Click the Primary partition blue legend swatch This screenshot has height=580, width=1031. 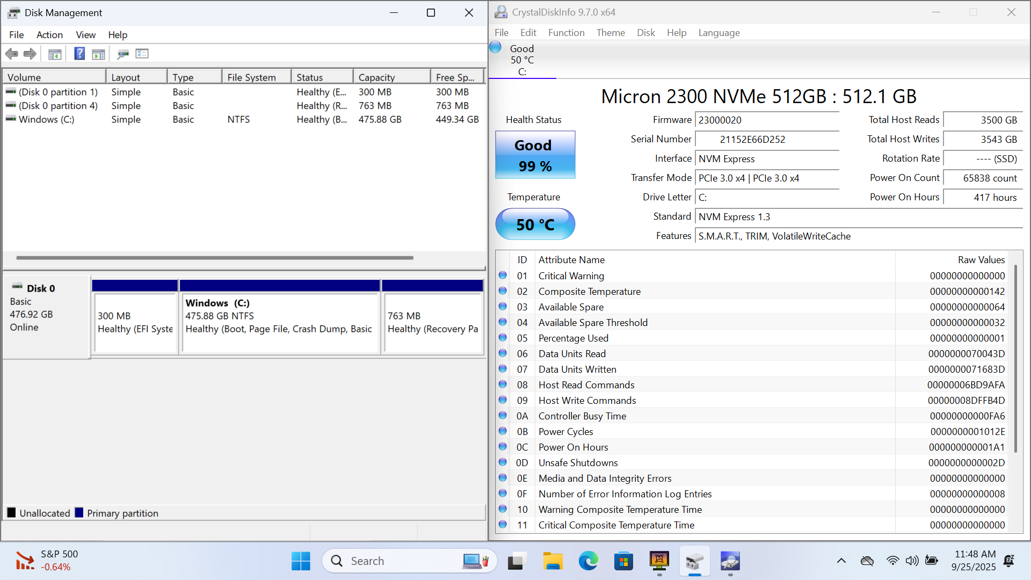click(x=79, y=513)
